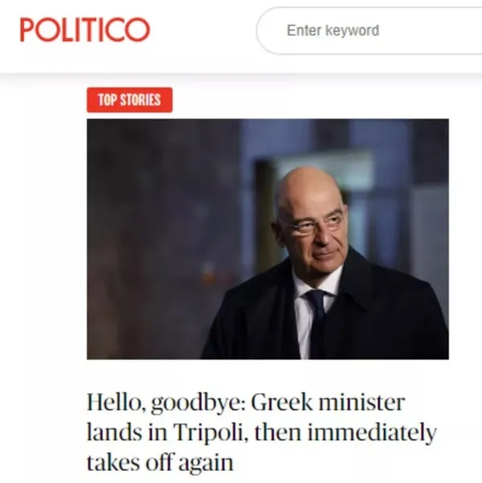Click the words 'Hello, goodbye' in headline
This screenshot has width=482, height=483.
166,403
